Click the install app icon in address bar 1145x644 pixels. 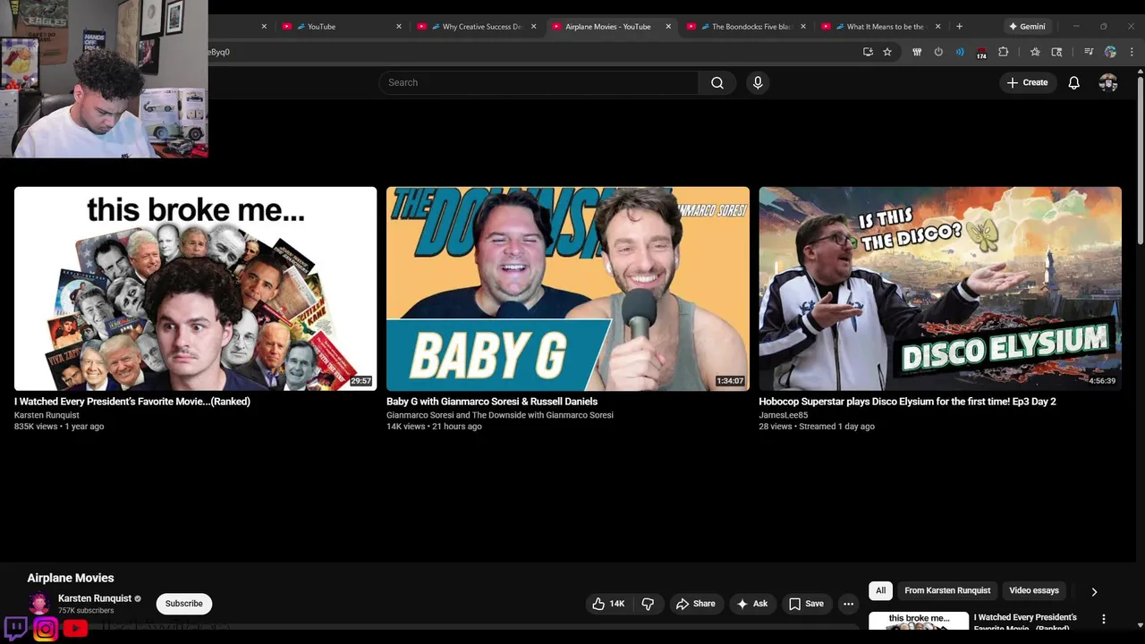pyautogui.click(x=868, y=52)
